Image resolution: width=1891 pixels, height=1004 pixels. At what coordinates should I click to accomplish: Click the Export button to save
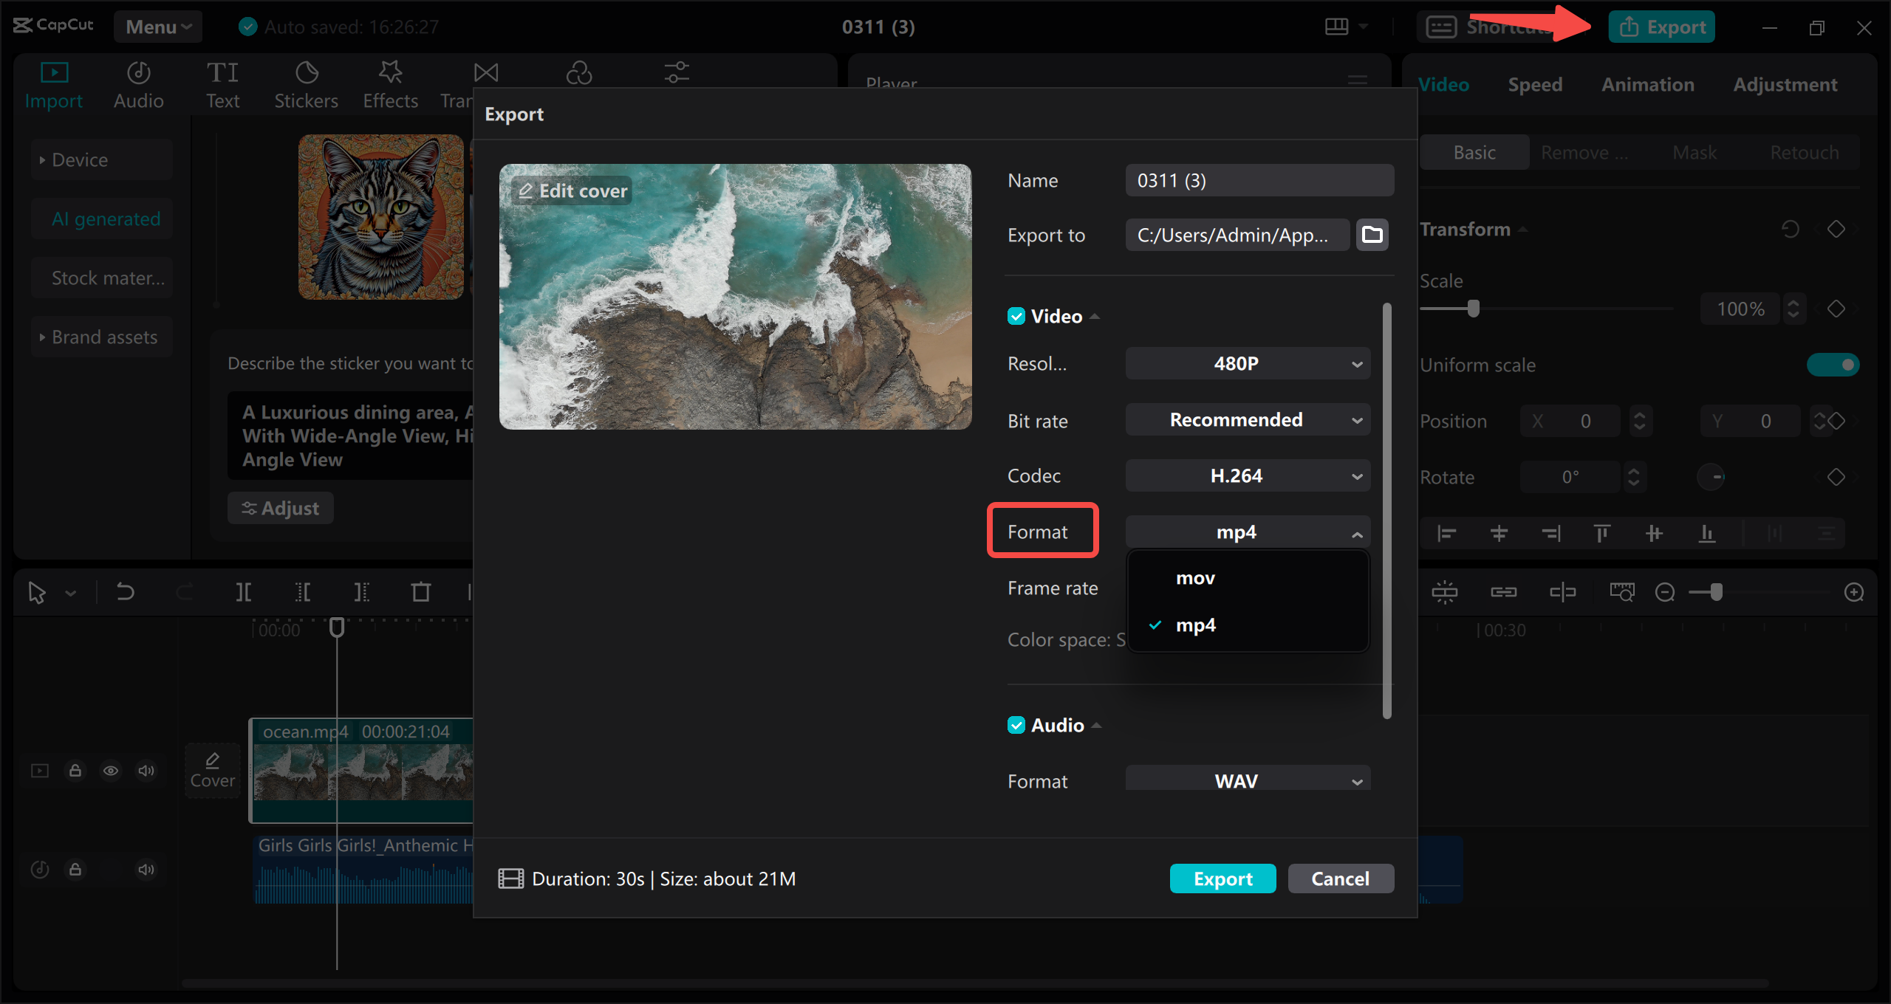(1223, 878)
